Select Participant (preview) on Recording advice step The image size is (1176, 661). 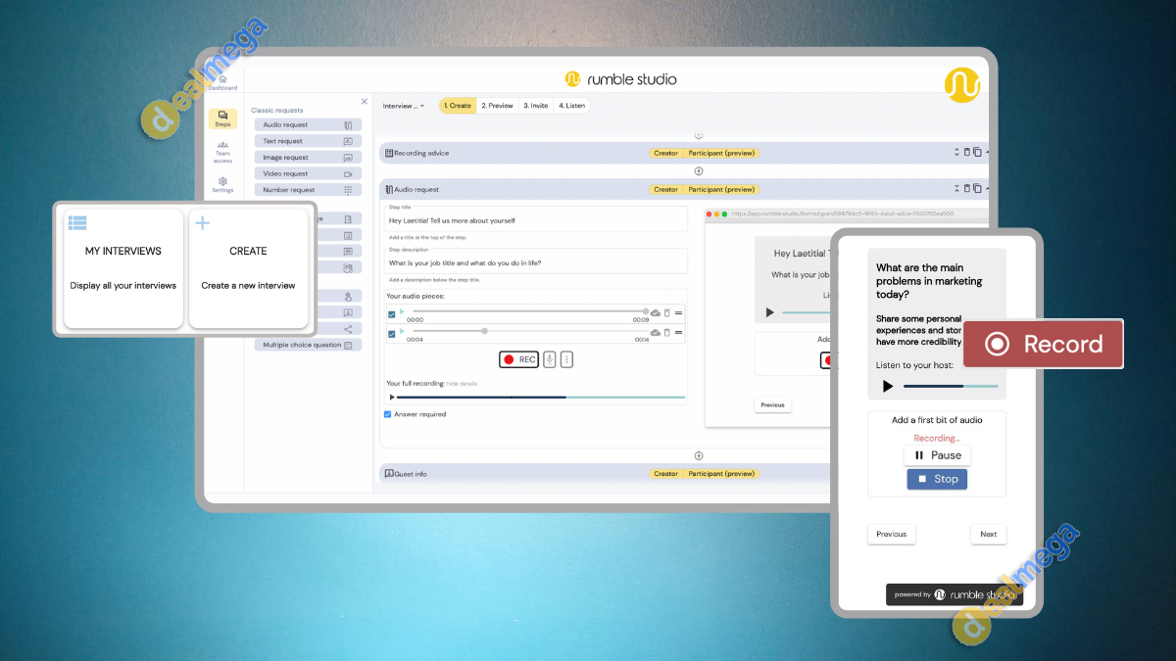point(722,153)
